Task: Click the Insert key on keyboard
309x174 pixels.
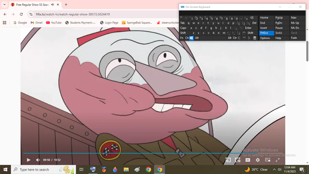Action: [266, 28]
